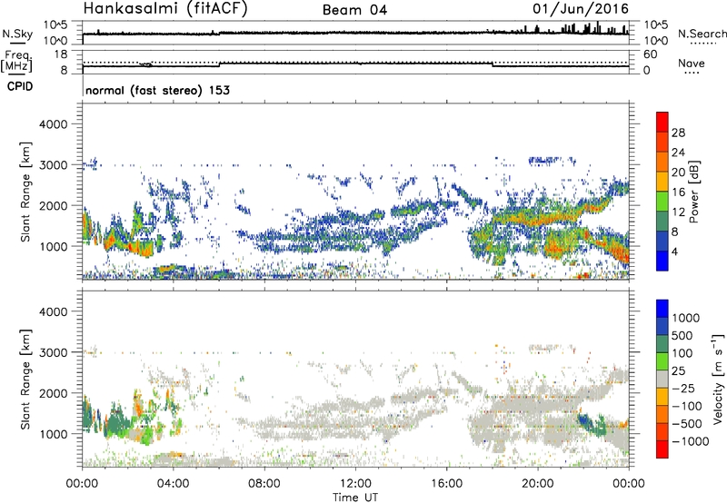The width and height of the screenshot is (727, 503).
Task: Click the 'Freq. [MHz]' axis label
Action: (x=16, y=62)
